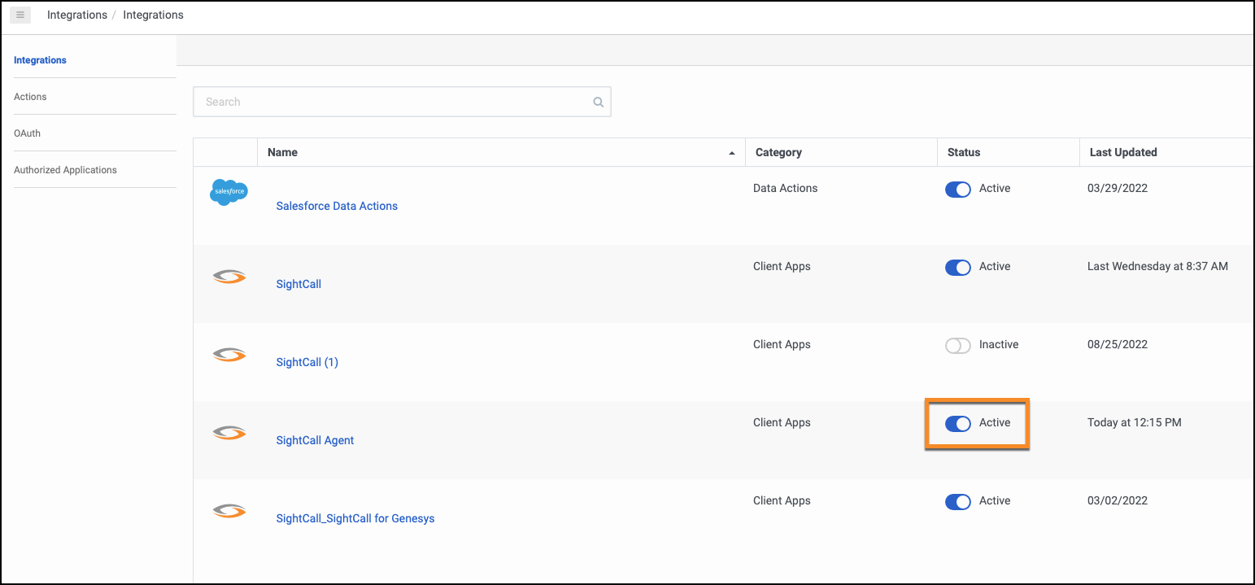1255x585 pixels.
Task: Click the first Integrations breadcrumb
Action: click(77, 15)
